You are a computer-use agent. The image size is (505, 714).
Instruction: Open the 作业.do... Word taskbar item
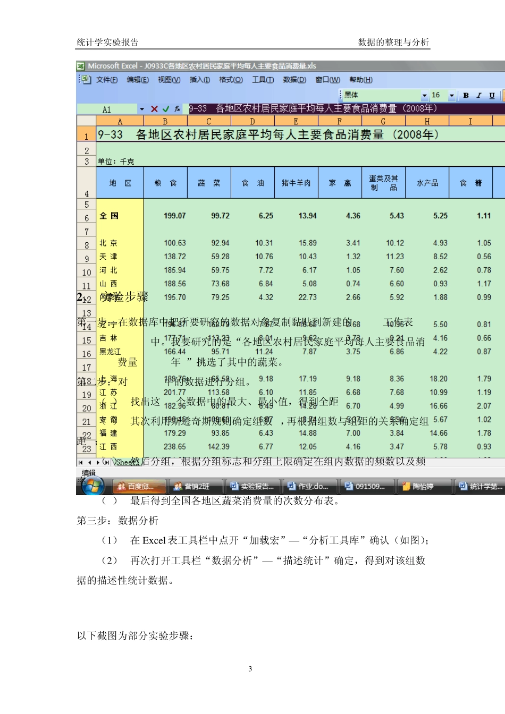coord(309,486)
